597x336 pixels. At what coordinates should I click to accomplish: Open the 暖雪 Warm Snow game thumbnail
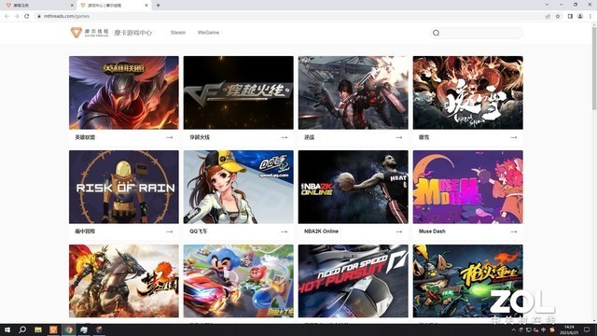pyautogui.click(x=468, y=92)
